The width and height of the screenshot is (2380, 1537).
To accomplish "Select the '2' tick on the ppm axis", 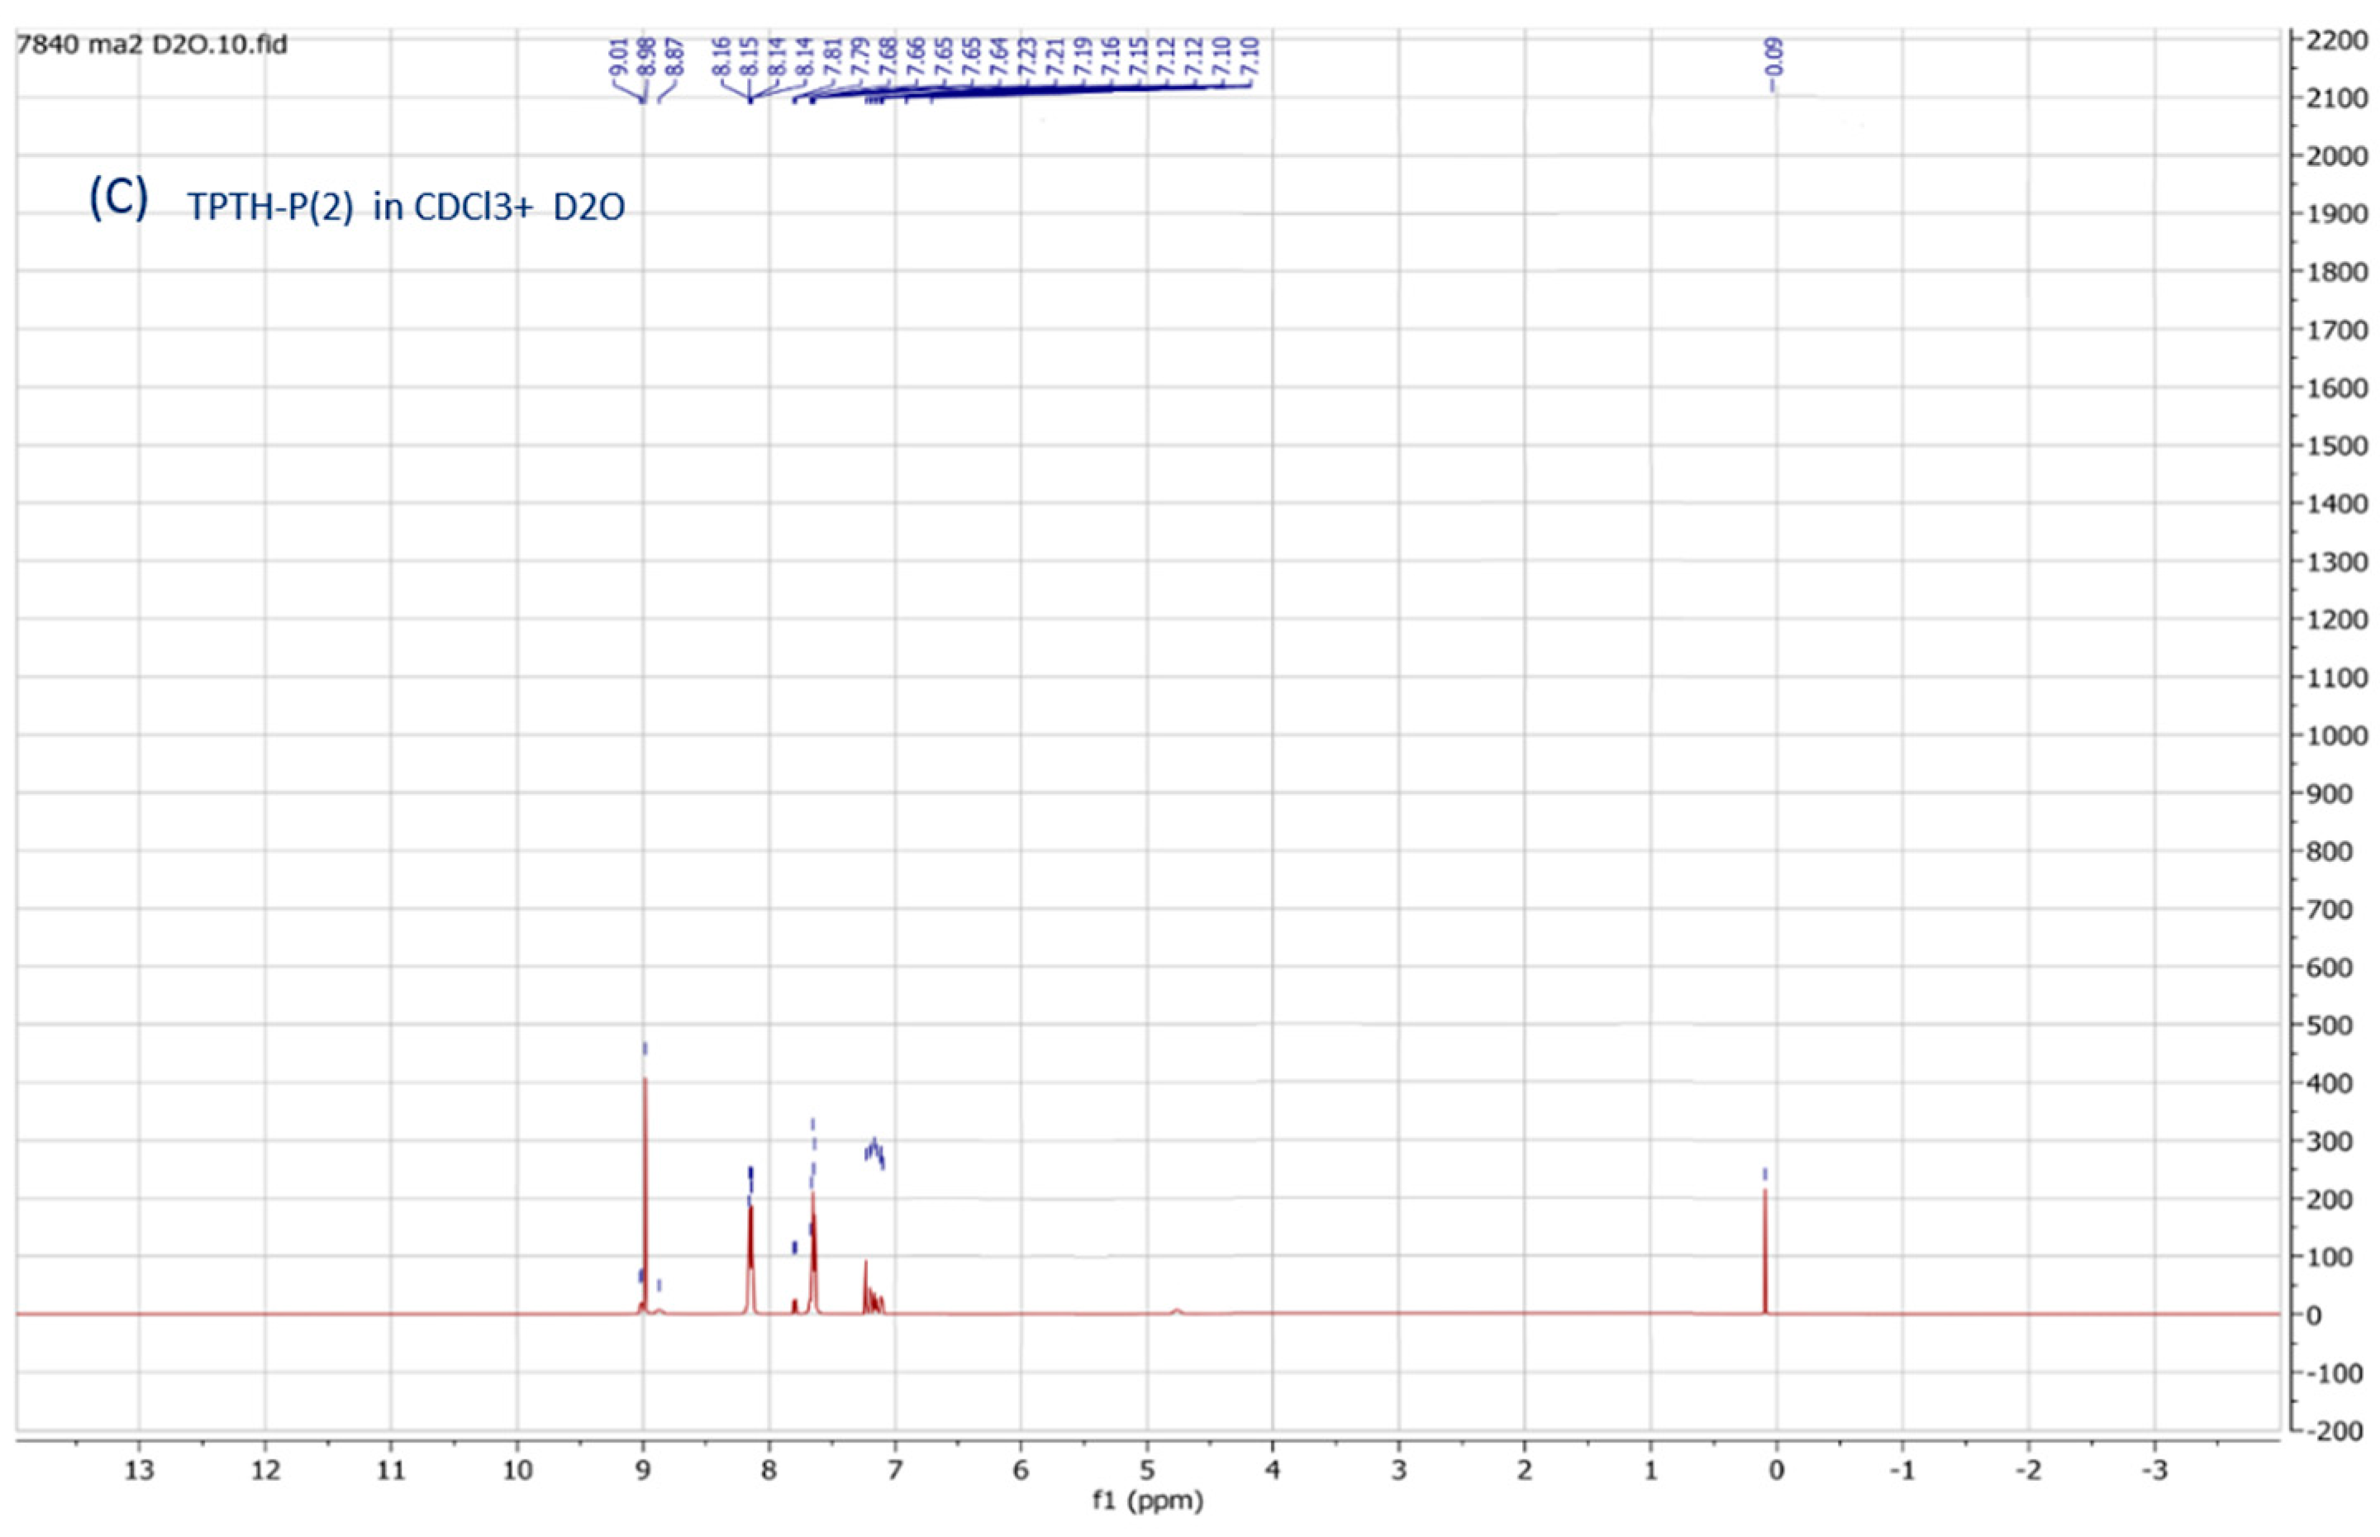I will (1524, 1471).
